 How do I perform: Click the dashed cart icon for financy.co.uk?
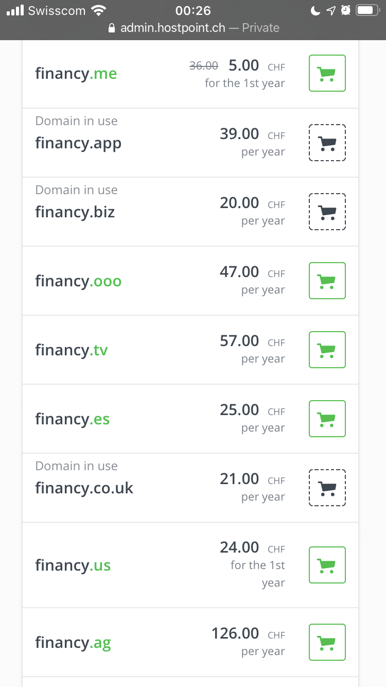(x=327, y=488)
